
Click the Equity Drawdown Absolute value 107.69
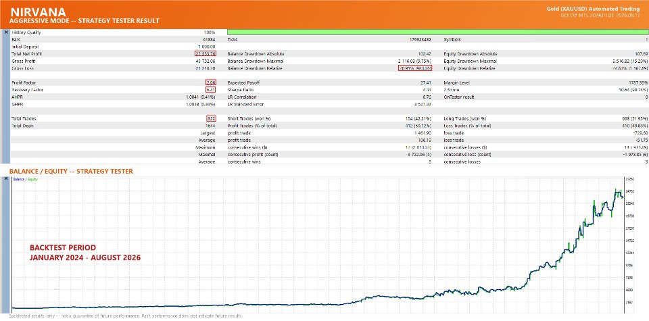[x=641, y=54]
